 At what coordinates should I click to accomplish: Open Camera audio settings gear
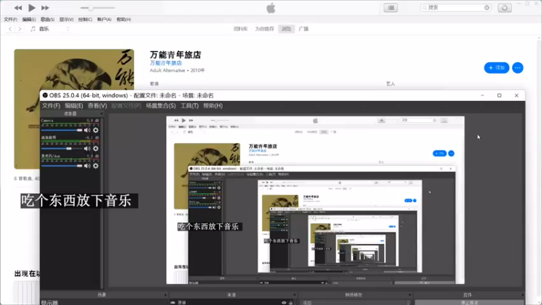96,130
